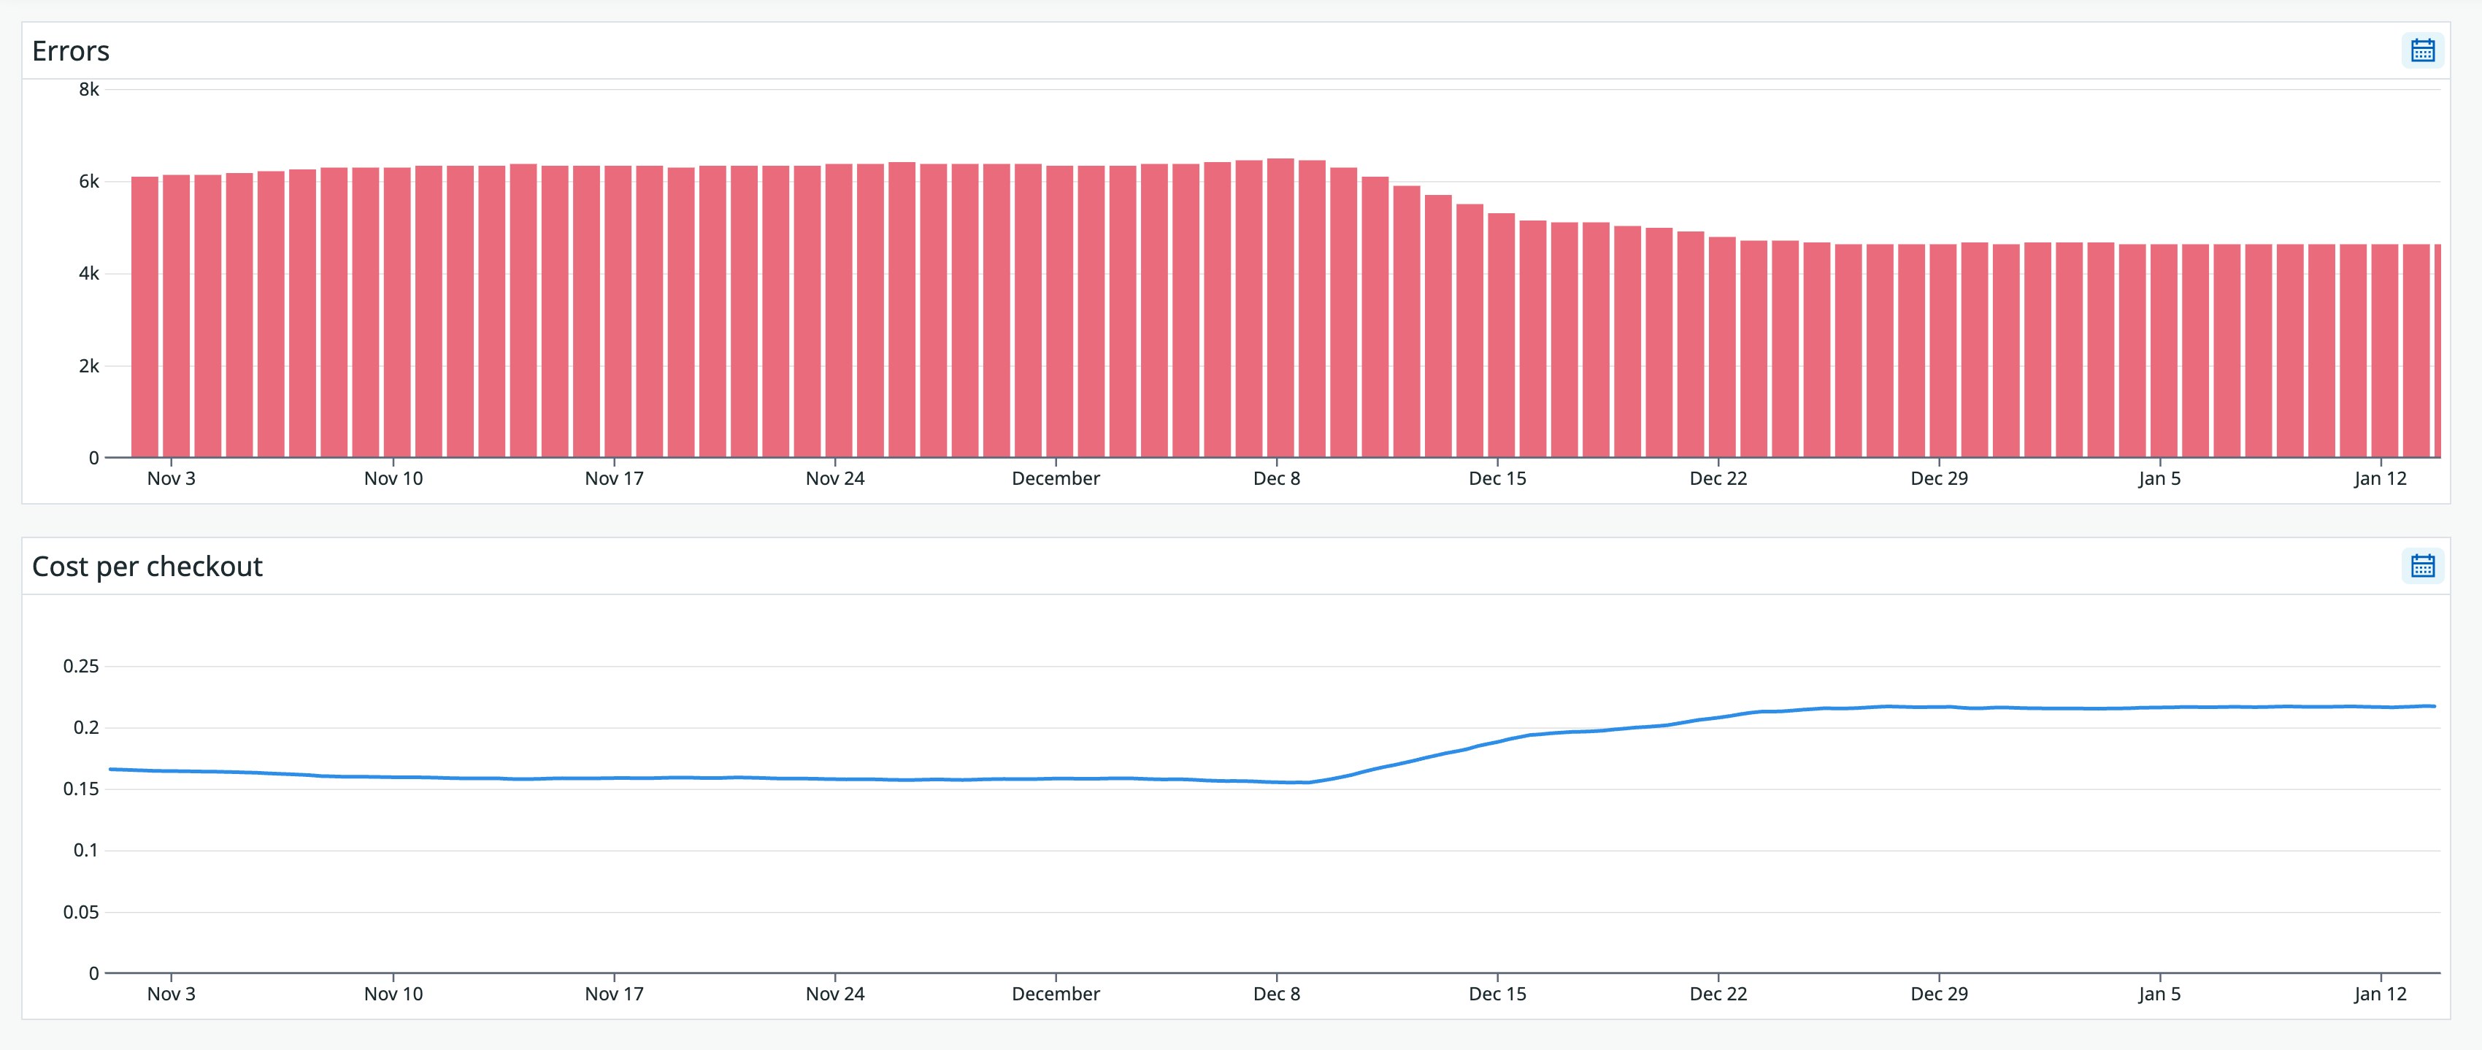Click calendar icon on Cost per checkout panel

2422,566
